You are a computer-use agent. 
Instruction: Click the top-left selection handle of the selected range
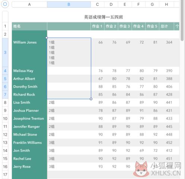[47, 38]
